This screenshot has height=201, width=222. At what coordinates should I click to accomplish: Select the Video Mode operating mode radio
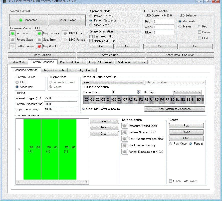[x=91, y=25]
